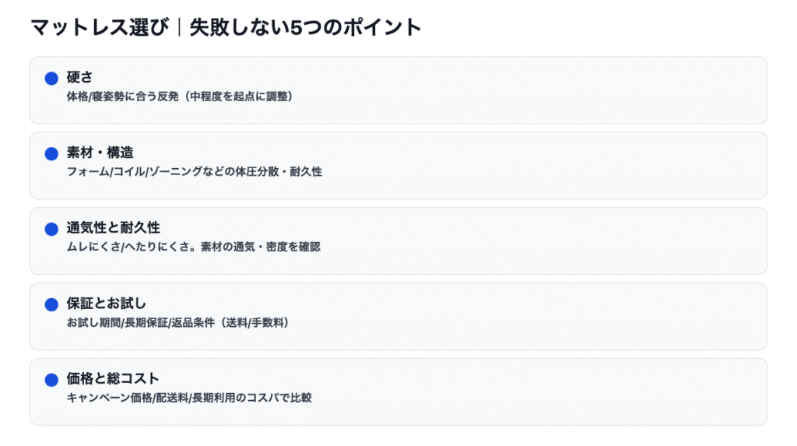797x446 pixels.
Task: Select the 保証とお試し heading
Action: (x=106, y=304)
